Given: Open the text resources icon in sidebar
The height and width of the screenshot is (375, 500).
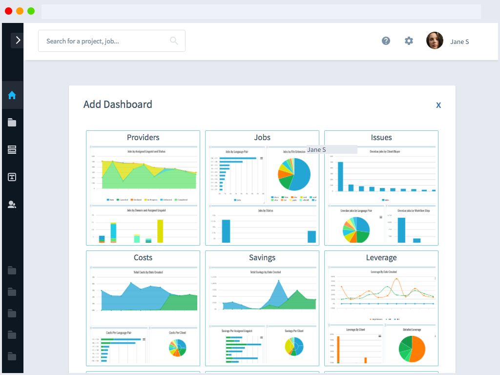Looking at the screenshot, I should 12,177.
